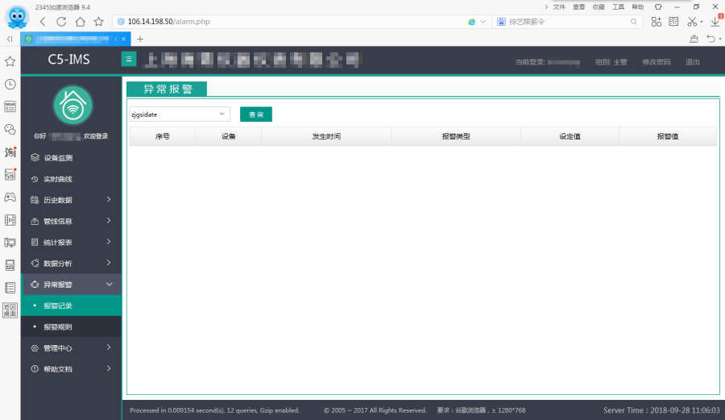Click 设备 column header

click(229, 136)
